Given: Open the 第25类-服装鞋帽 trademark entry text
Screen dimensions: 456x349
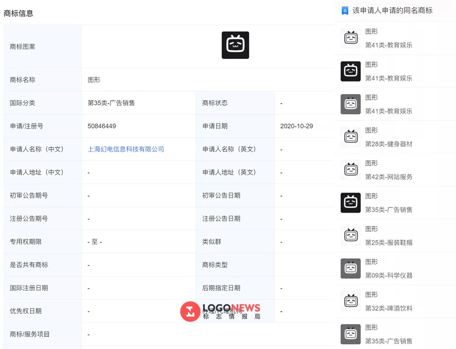Looking at the screenshot, I should click(389, 243).
